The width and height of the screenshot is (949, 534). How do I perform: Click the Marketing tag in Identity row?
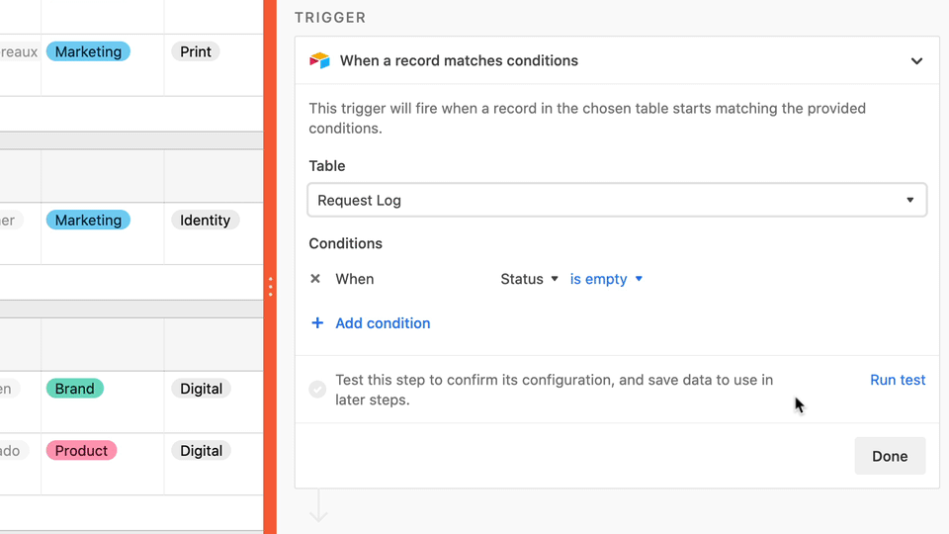[x=88, y=221]
